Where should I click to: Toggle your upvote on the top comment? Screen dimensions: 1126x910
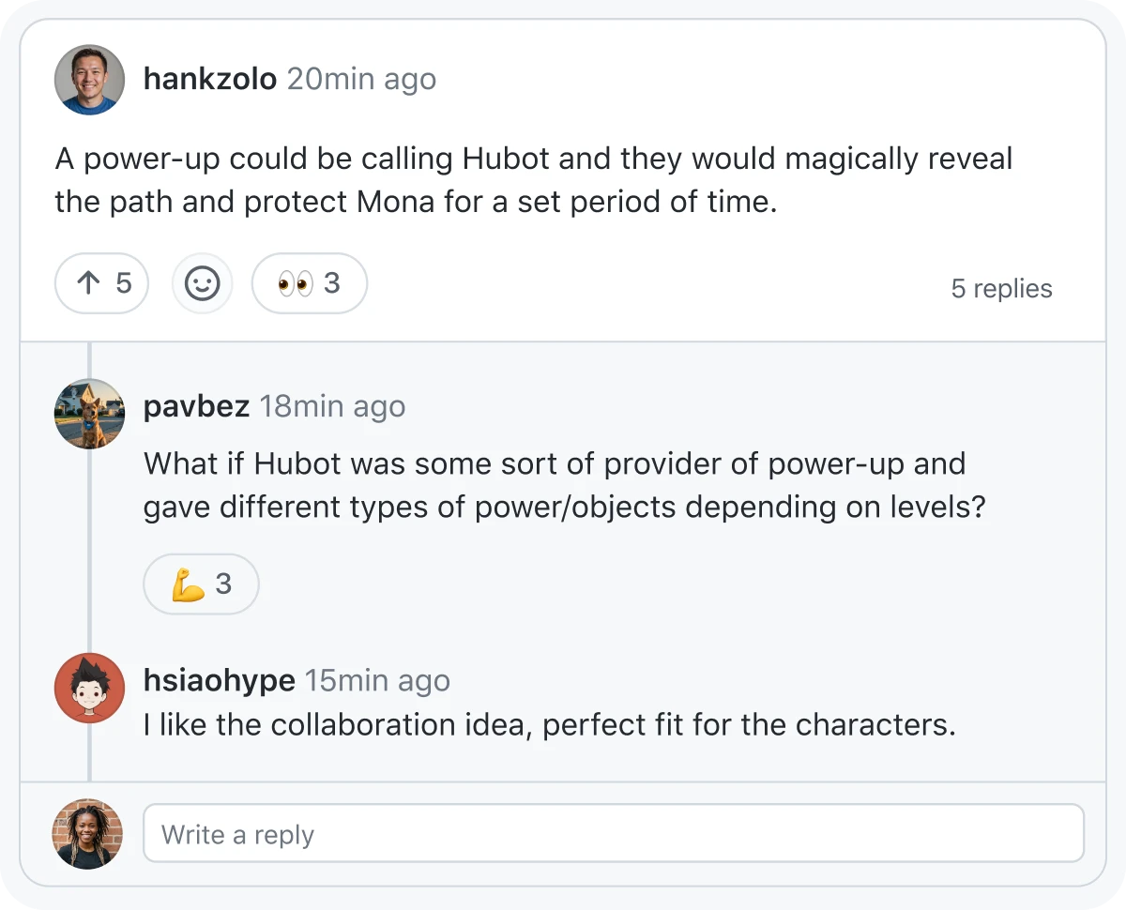(x=101, y=282)
